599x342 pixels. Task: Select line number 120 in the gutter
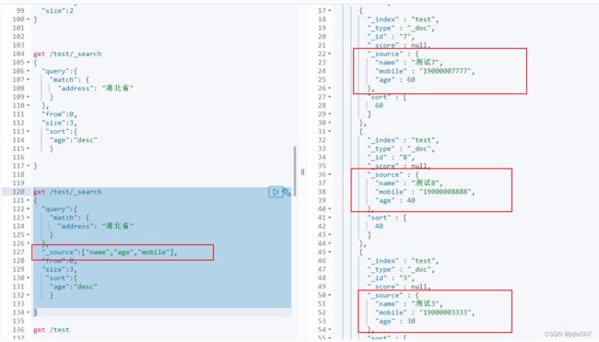[x=18, y=192]
